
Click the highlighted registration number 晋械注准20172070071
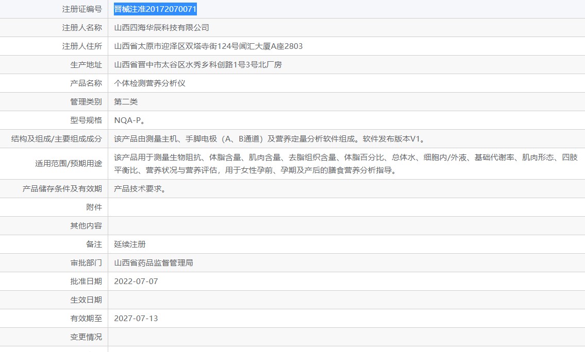[x=155, y=9]
